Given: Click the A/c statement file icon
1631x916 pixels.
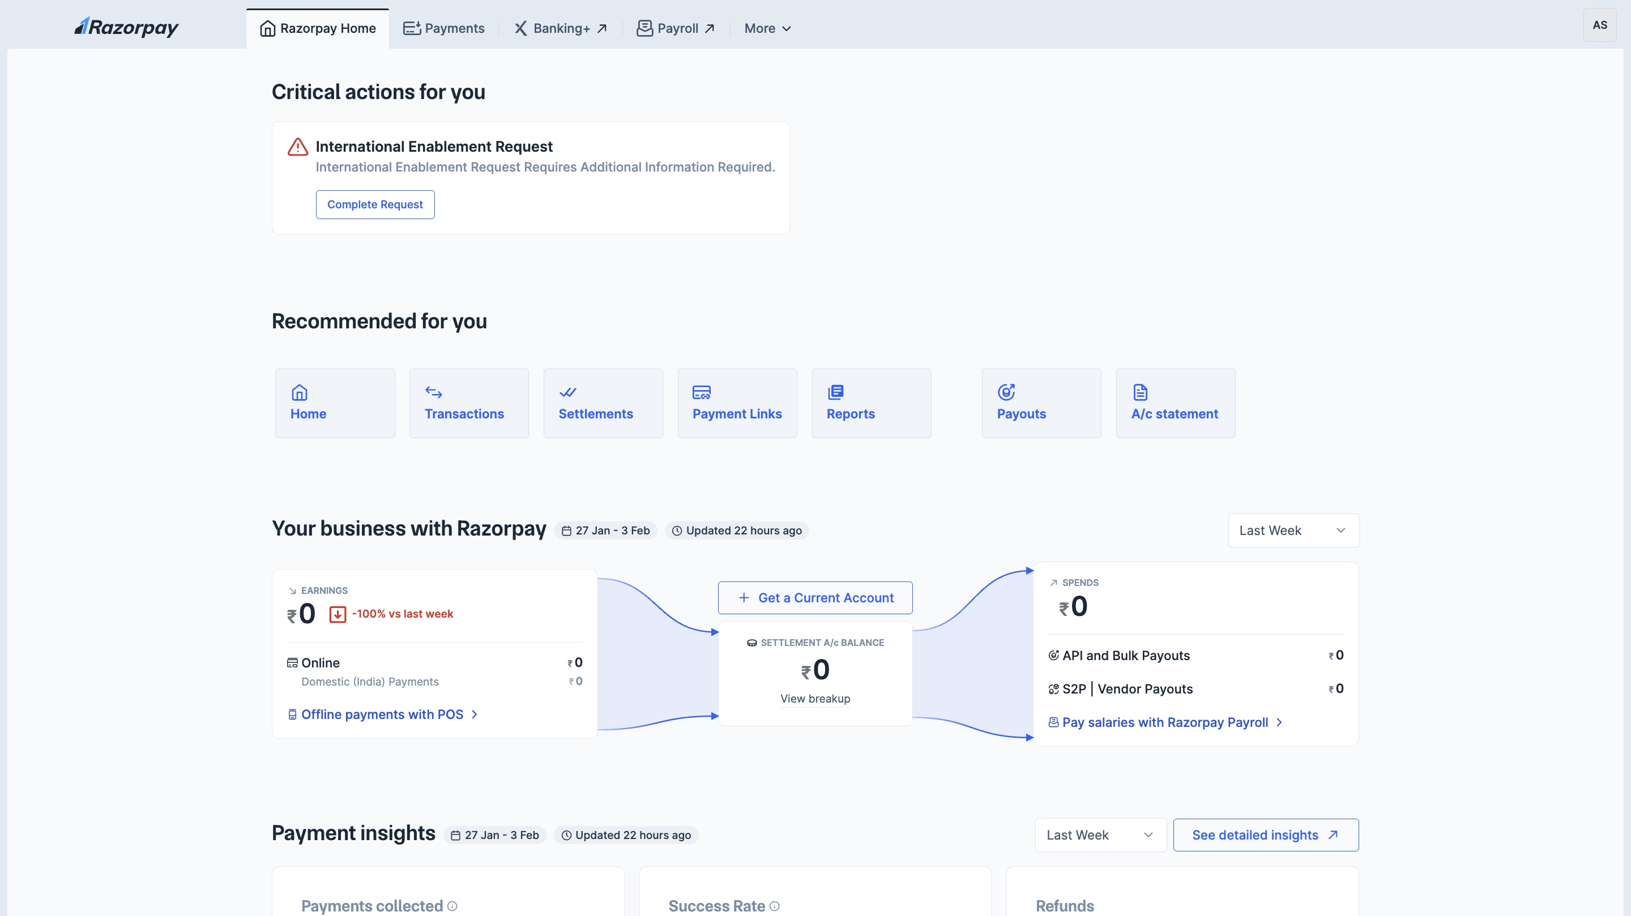Looking at the screenshot, I should tap(1141, 392).
